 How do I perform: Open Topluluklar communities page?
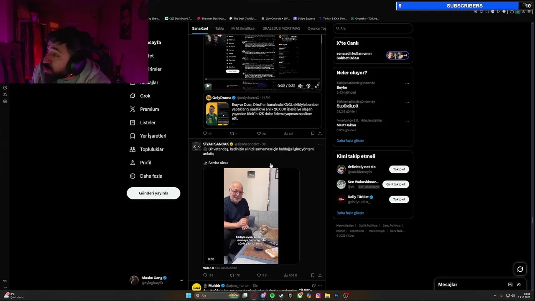click(147, 149)
